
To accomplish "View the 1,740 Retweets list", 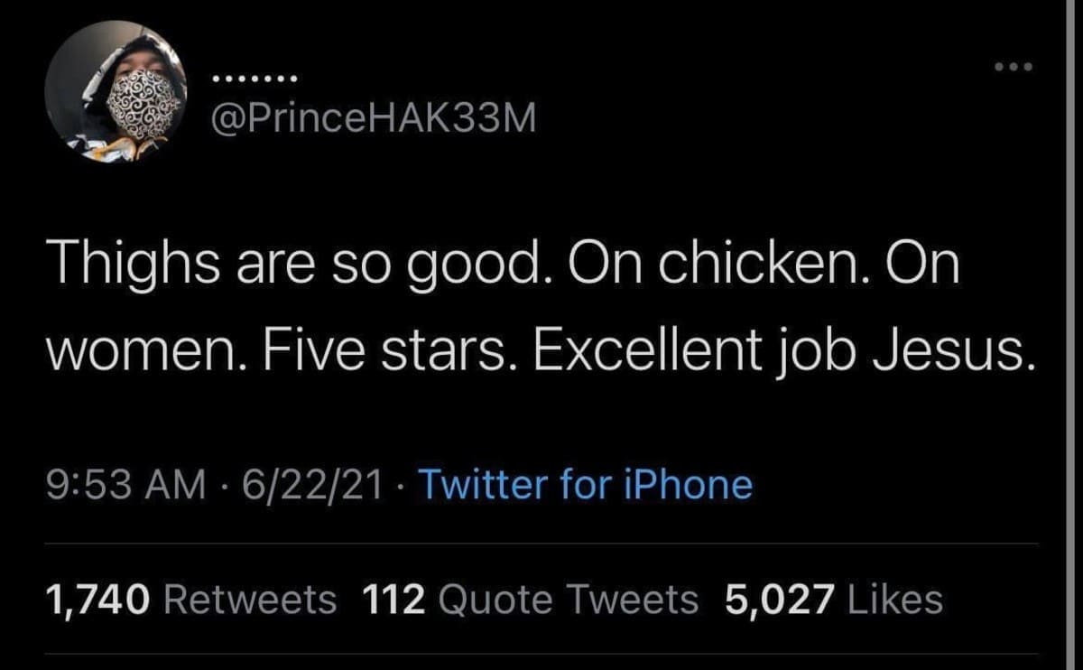I will (x=190, y=599).
